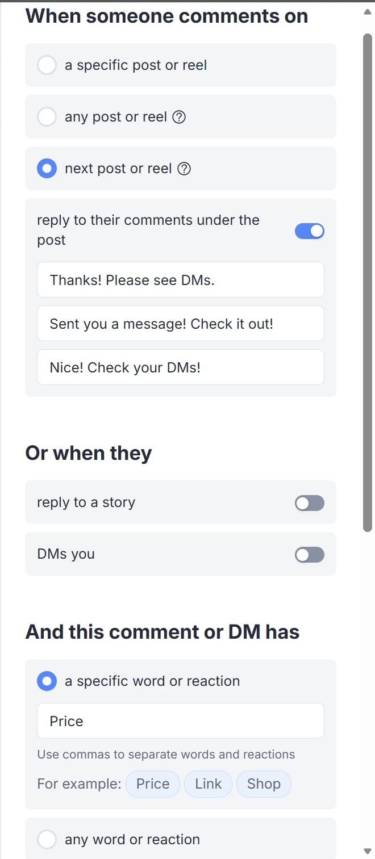This screenshot has height=859, width=375.
Task: Enable the 'reply to a story' toggle
Action: click(310, 503)
